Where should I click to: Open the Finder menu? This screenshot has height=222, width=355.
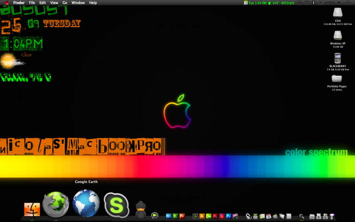coord(19,3)
